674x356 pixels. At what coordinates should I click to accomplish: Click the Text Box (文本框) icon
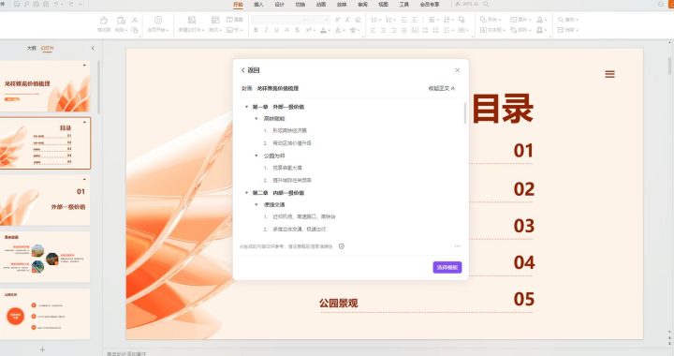483,30
